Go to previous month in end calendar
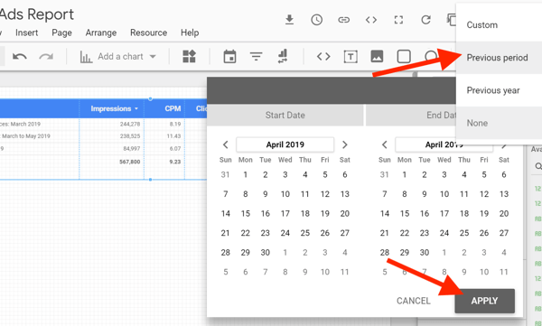The height and width of the screenshot is (326, 542). coord(385,144)
